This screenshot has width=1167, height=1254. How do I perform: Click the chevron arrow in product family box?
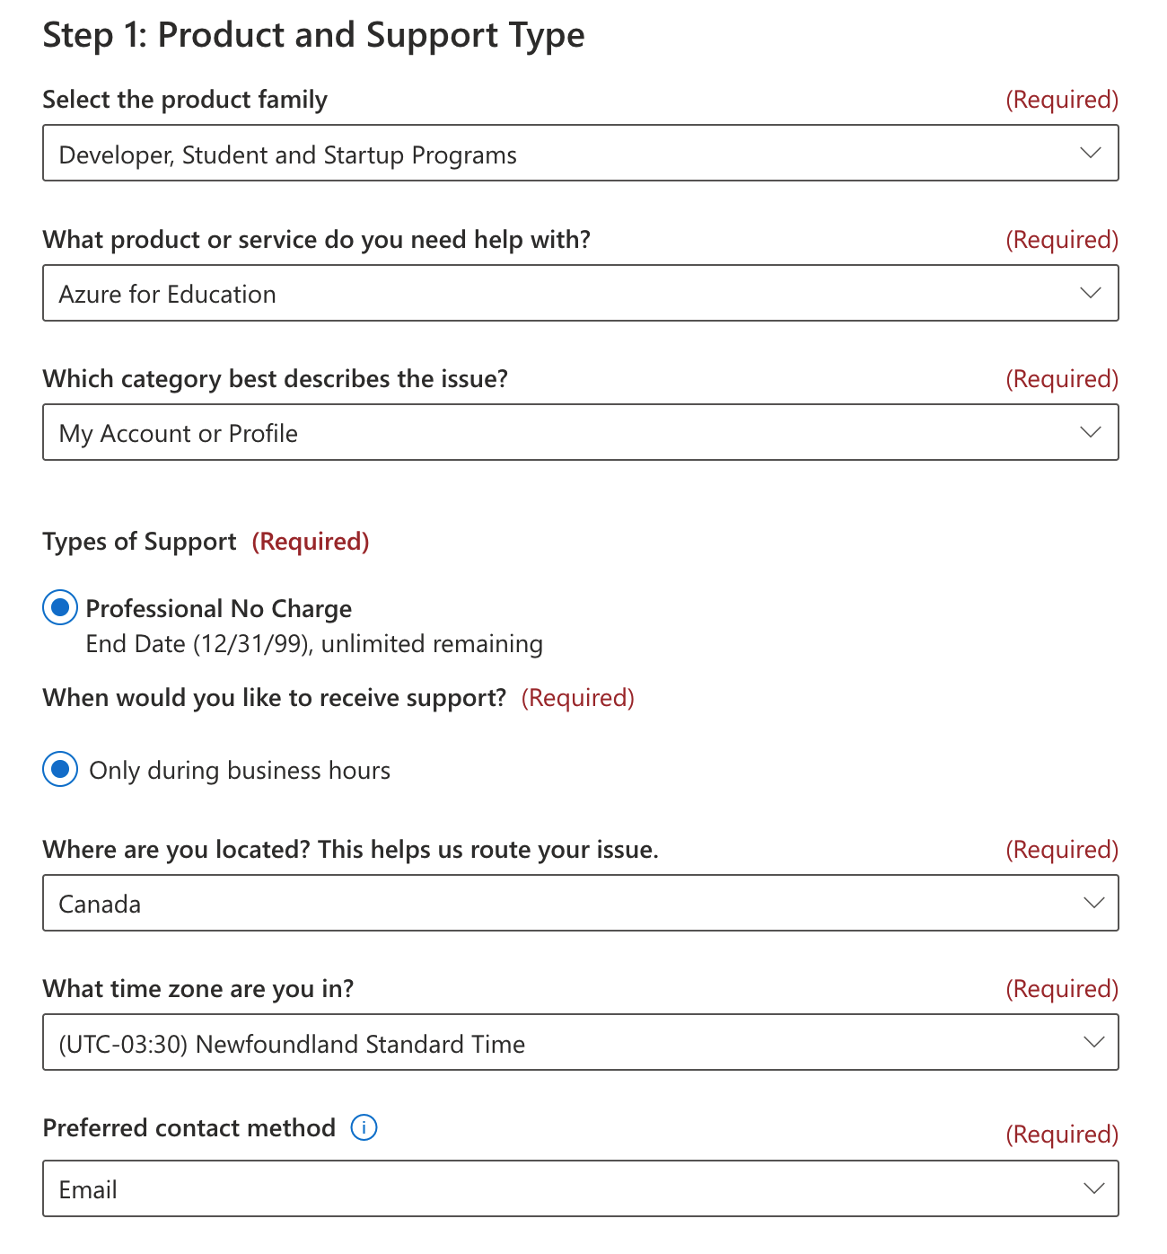(1091, 153)
